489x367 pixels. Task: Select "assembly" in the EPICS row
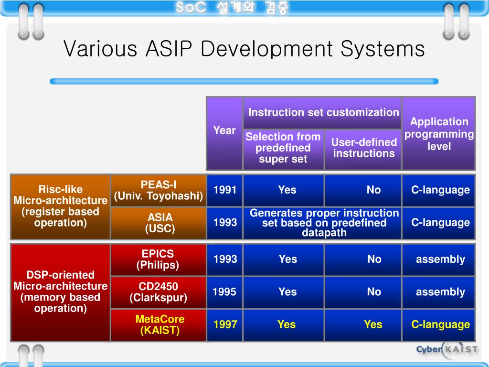pyautogui.click(x=439, y=259)
